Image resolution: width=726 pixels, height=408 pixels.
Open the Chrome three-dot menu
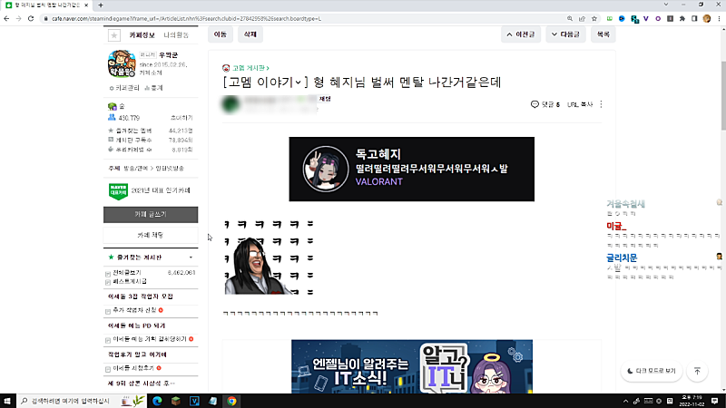click(719, 18)
